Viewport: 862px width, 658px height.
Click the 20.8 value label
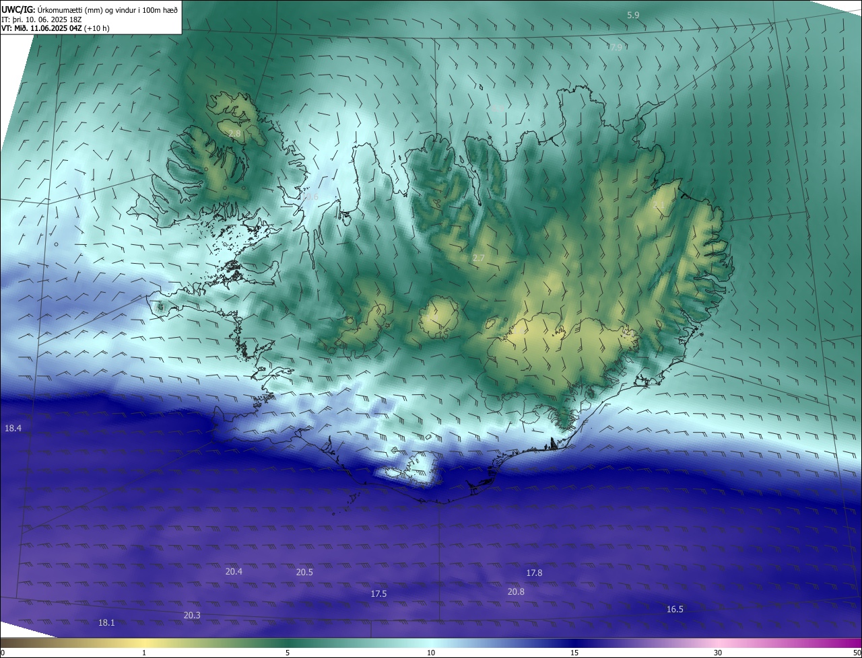[516, 591]
